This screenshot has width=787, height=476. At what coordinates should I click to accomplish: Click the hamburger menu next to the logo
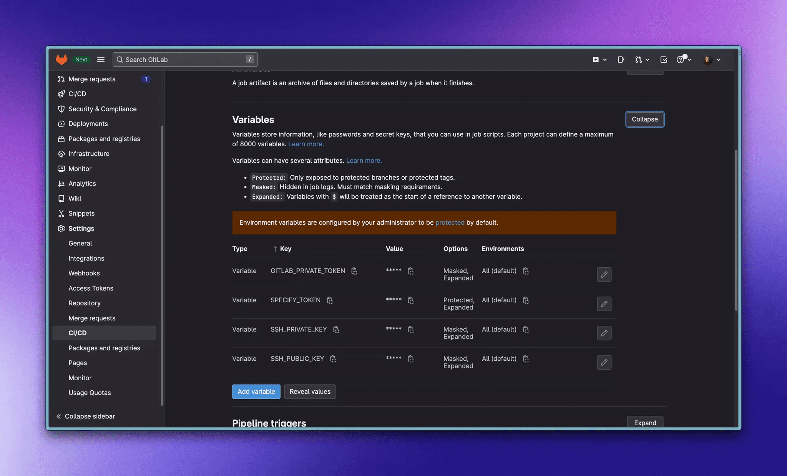point(100,59)
